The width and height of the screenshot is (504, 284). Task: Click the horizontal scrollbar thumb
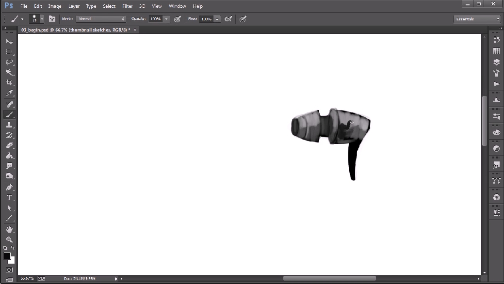tap(329, 279)
